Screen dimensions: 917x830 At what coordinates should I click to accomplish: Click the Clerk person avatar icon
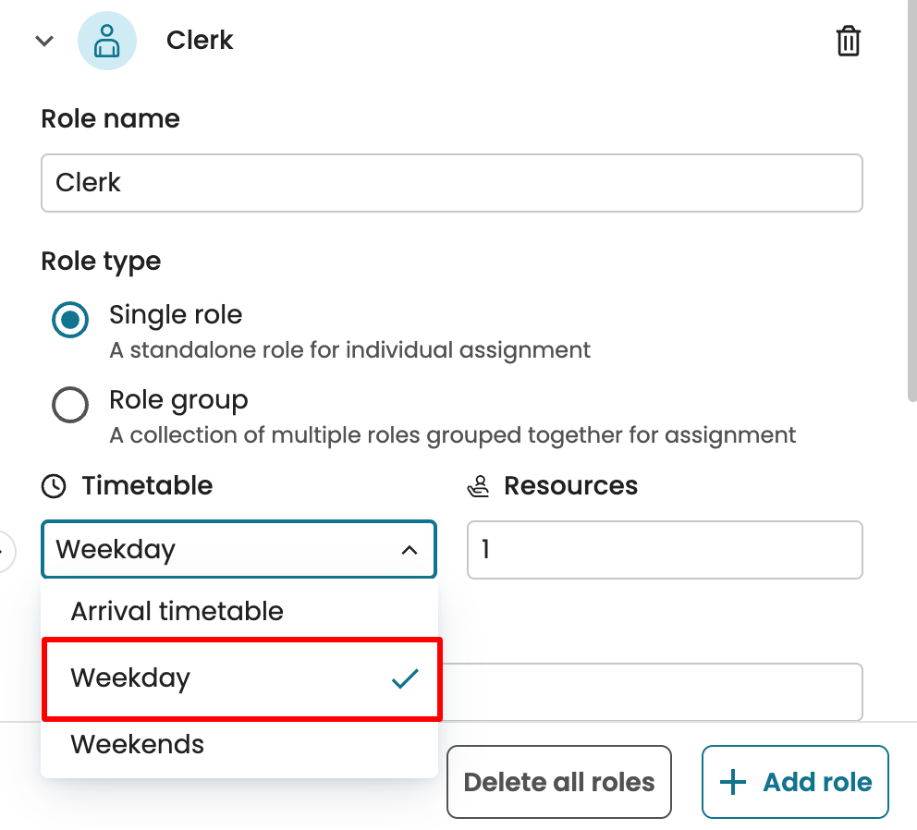tap(107, 42)
